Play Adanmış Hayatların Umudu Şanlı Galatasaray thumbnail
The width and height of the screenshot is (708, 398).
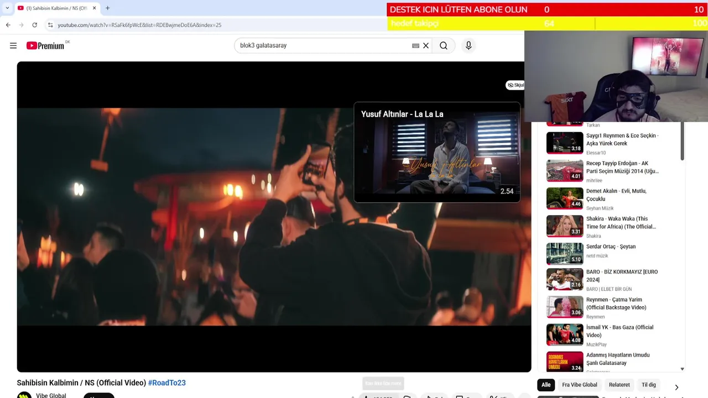click(x=565, y=362)
